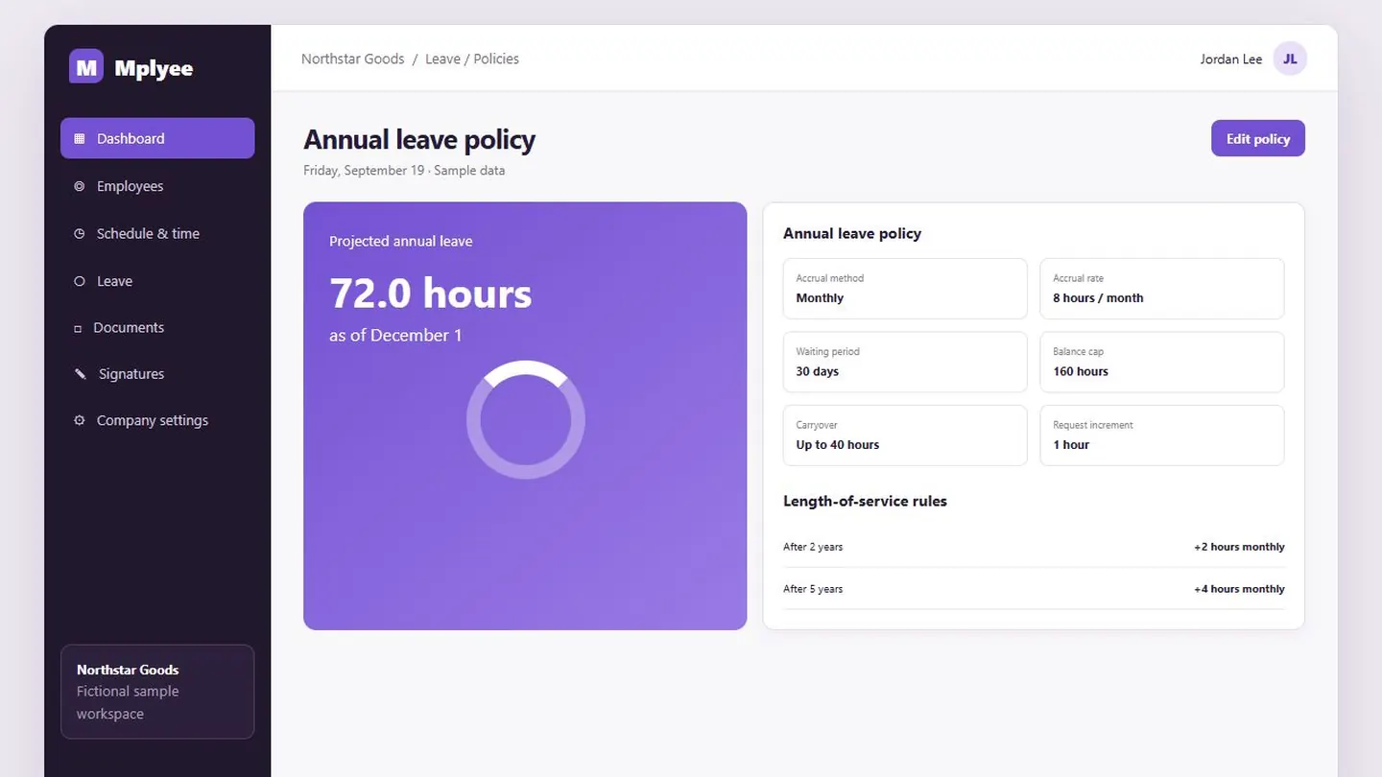Select the Accrual method Monthly card
This screenshot has width=1382, height=777.
(905, 289)
